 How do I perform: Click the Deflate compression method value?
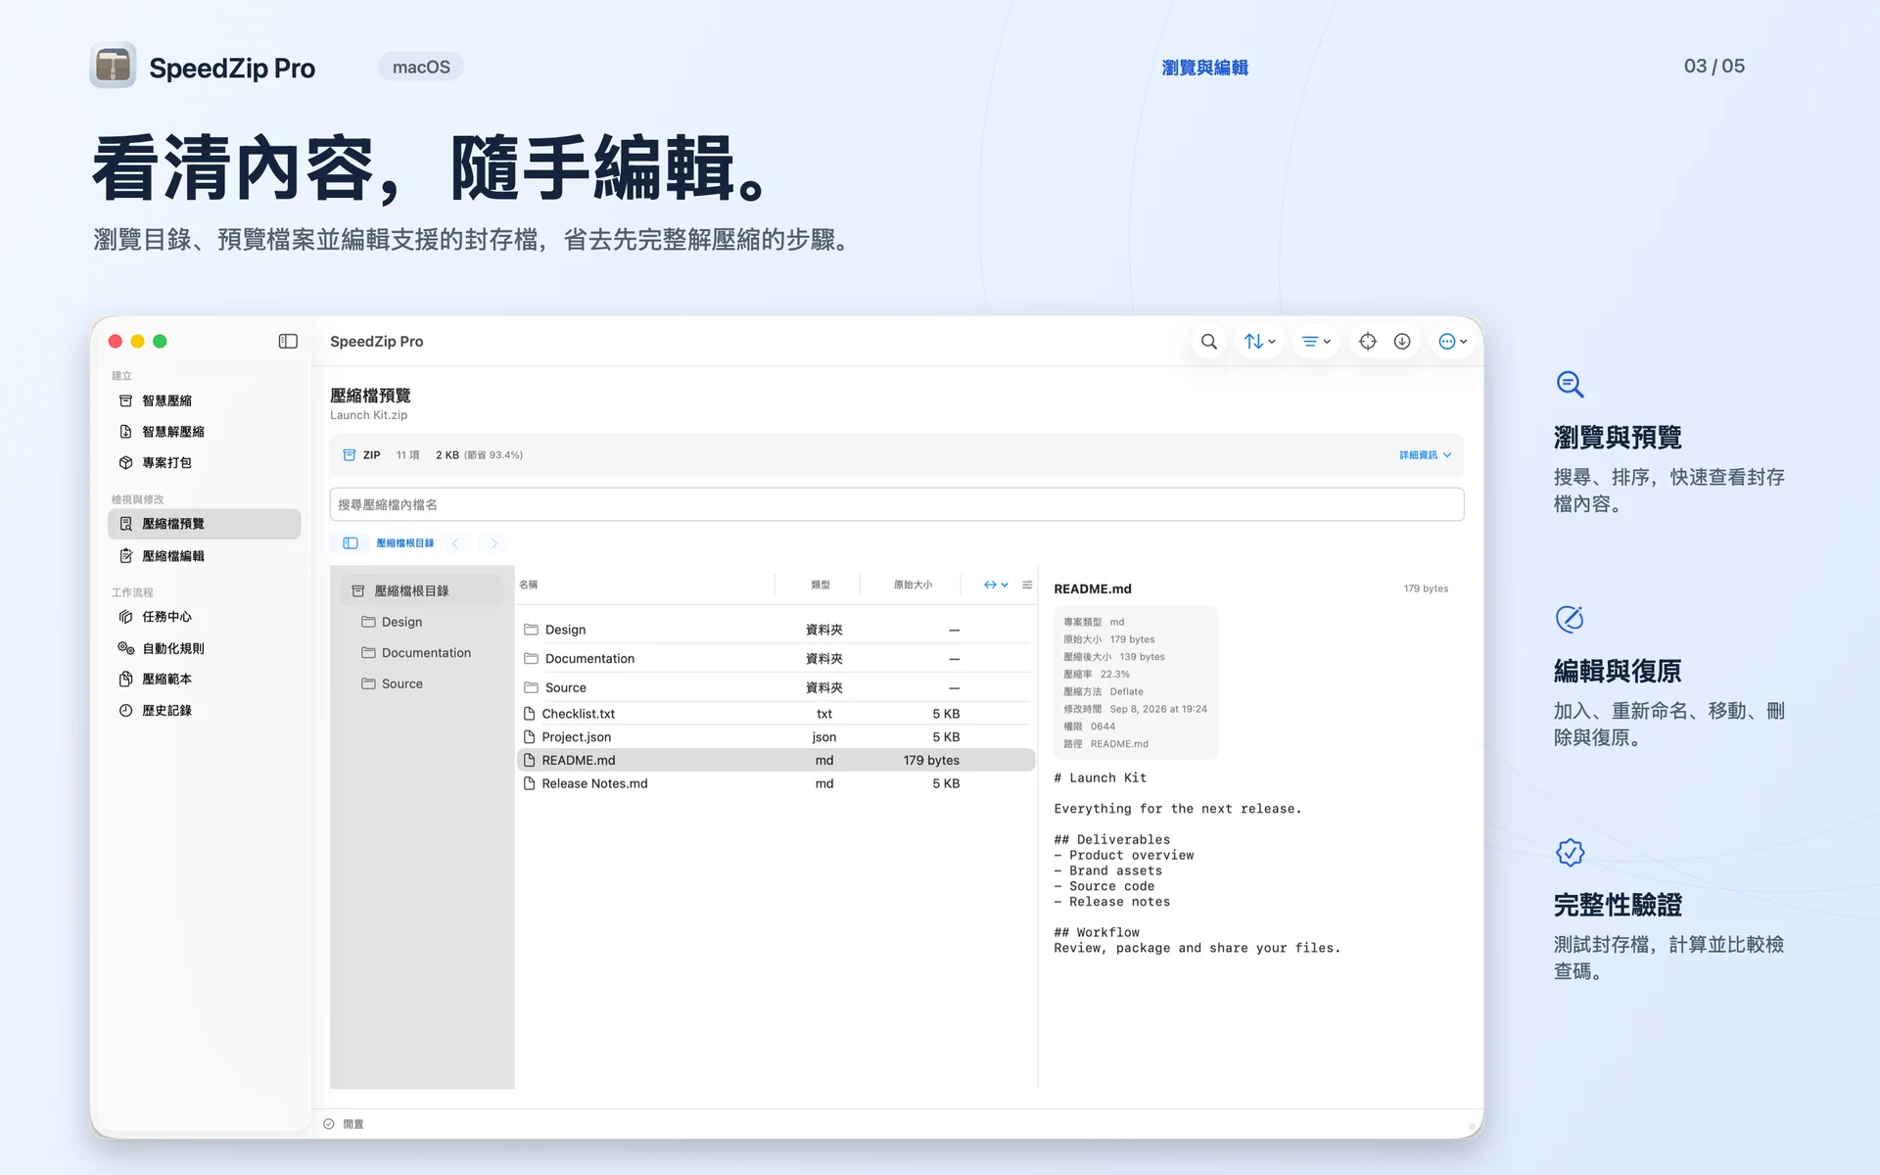[1126, 691]
